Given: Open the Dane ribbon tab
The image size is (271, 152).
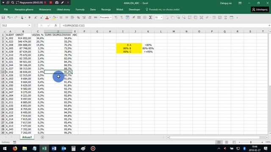Looking at the screenshot, I should click(93, 9).
